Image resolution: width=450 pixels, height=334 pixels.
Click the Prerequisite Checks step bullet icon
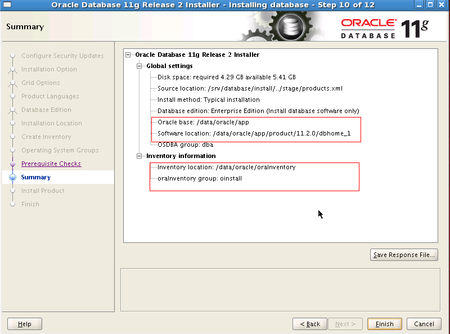pos(12,164)
